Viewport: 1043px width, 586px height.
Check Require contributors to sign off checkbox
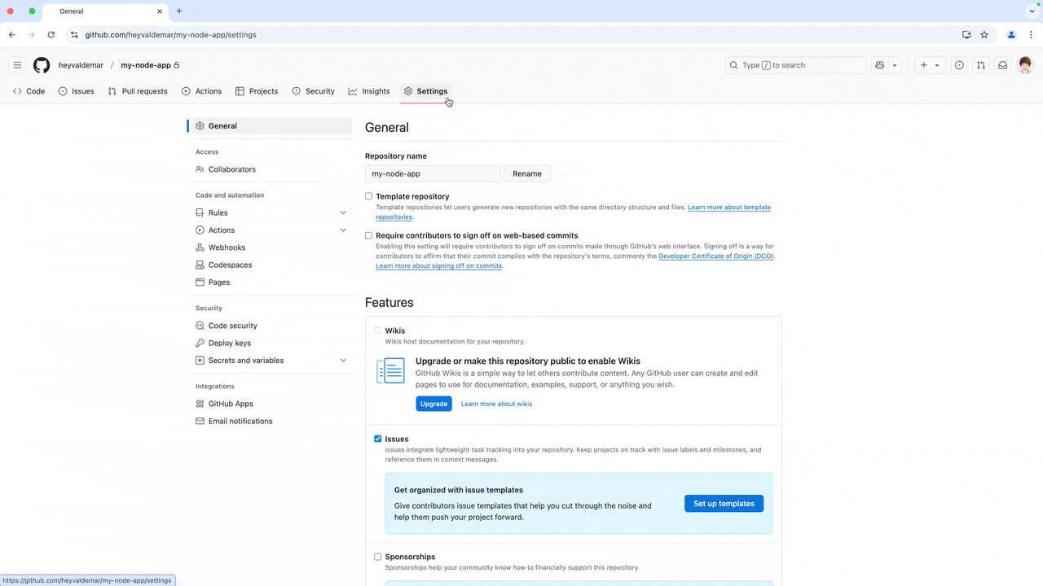pos(369,235)
